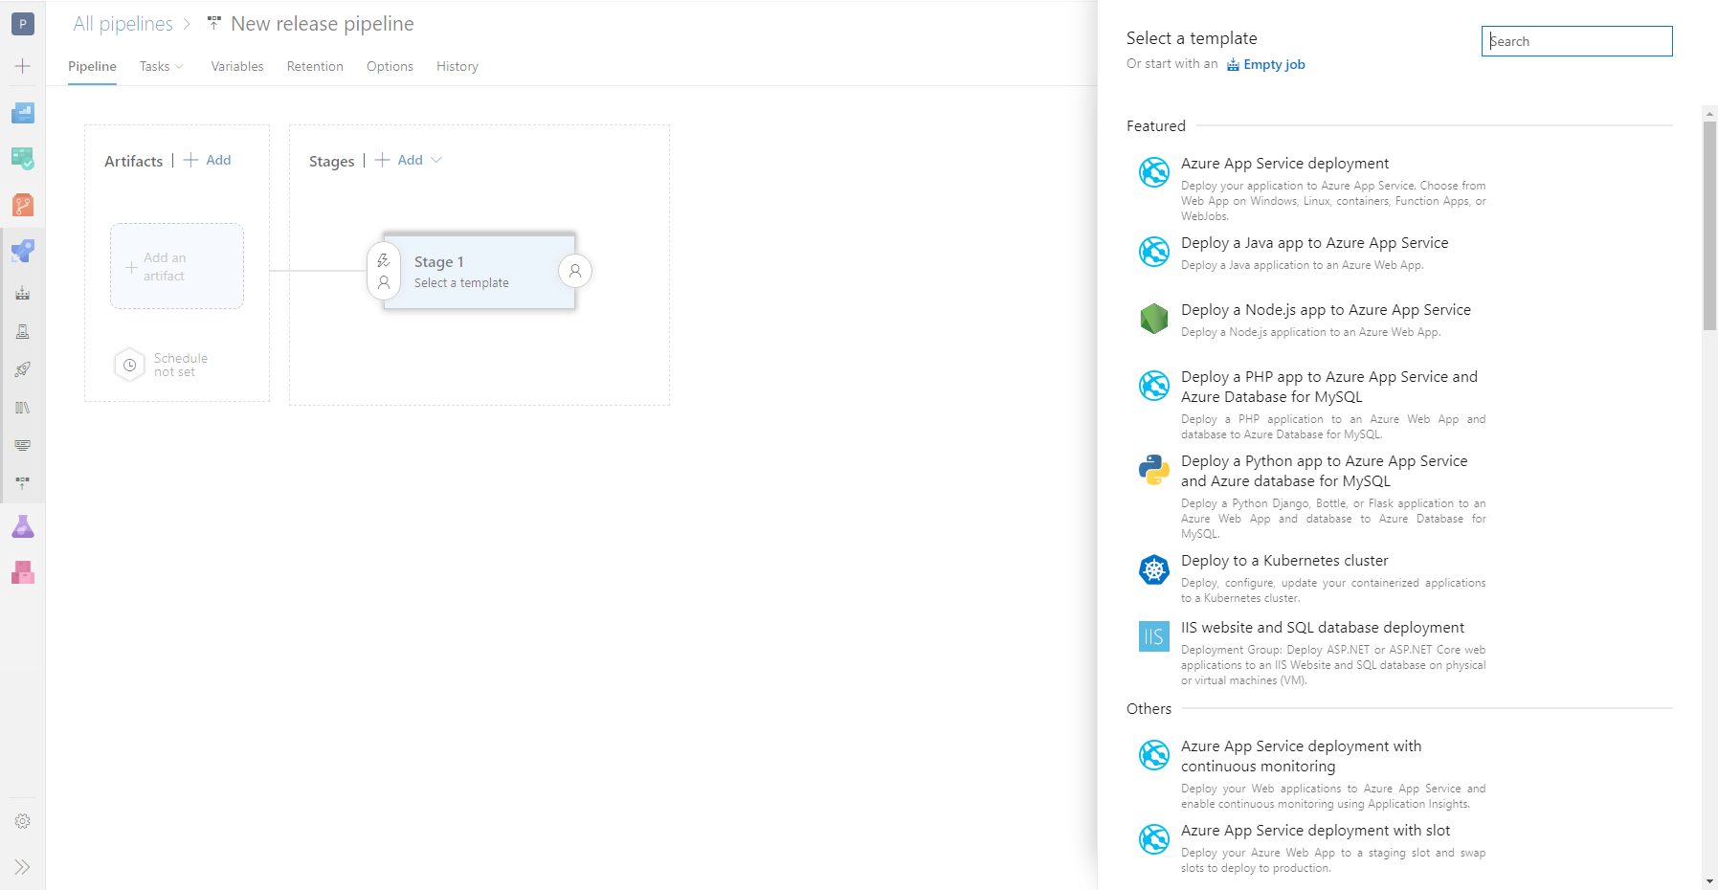Open Pipelines blue rocket icon in sidebar
The height and width of the screenshot is (890, 1718).
[x=23, y=251]
